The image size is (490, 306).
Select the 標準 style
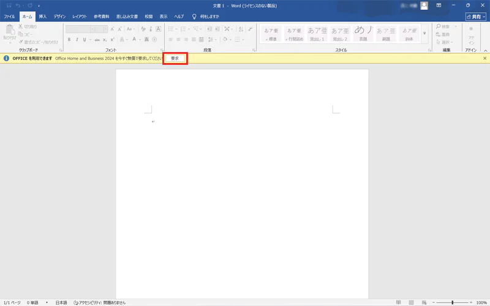271,34
